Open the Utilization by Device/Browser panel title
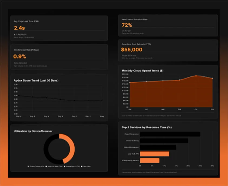Screen dimensions: 228x186 tap(32, 131)
